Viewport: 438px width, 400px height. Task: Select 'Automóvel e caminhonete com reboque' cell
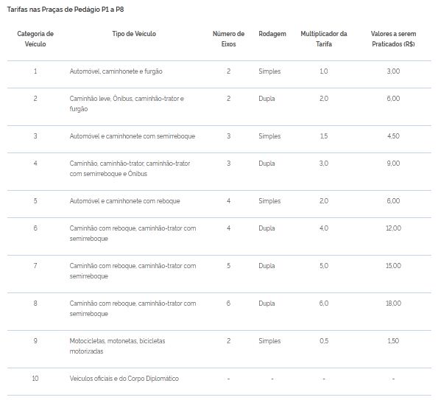[x=124, y=201]
